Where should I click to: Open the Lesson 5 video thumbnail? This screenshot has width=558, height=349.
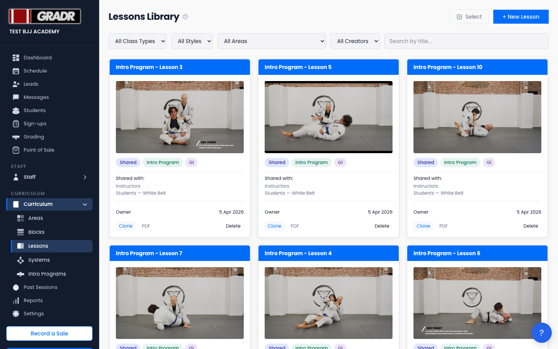pos(329,117)
